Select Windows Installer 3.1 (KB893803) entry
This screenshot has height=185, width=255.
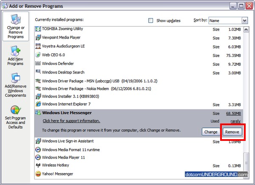(x=139, y=96)
